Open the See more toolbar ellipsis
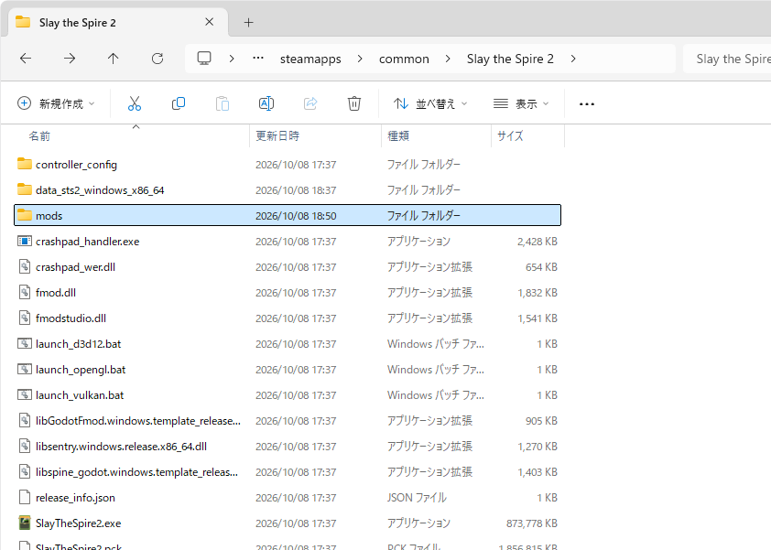The image size is (771, 550). 587,103
